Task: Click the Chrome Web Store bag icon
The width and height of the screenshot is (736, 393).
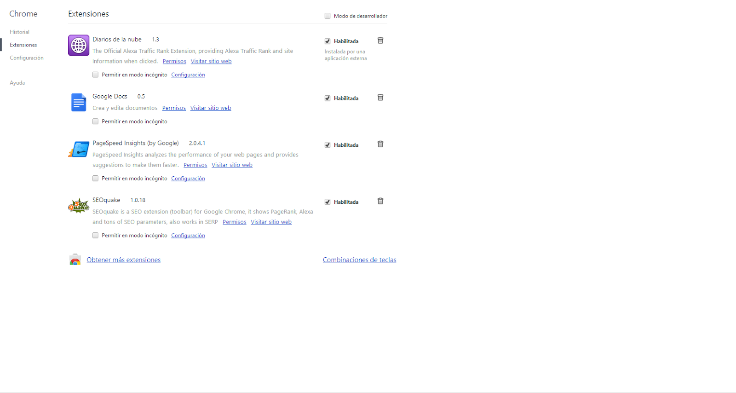Action: (75, 260)
